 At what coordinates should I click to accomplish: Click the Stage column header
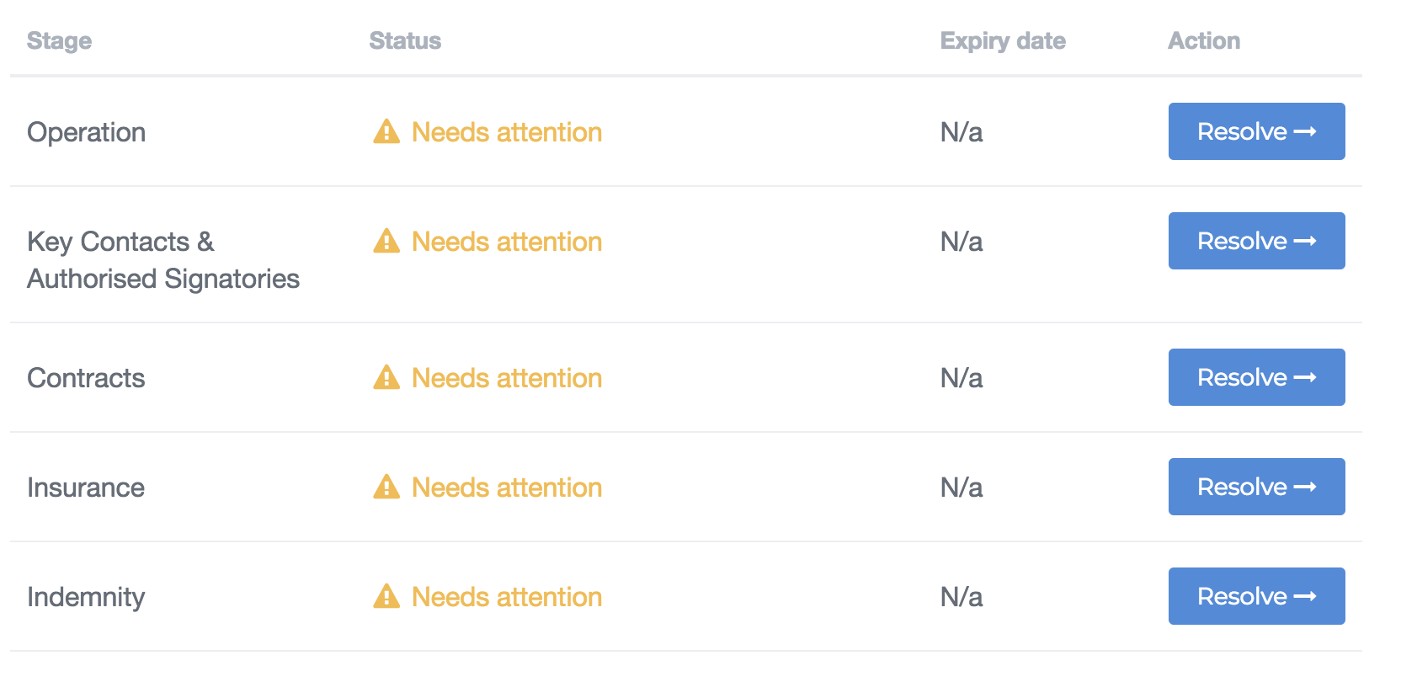pyautogui.click(x=59, y=40)
